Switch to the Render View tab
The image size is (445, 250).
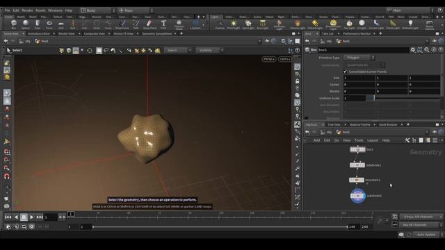[x=67, y=34]
